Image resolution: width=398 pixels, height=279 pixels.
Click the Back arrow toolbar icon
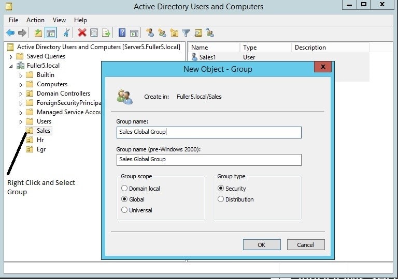(10, 33)
